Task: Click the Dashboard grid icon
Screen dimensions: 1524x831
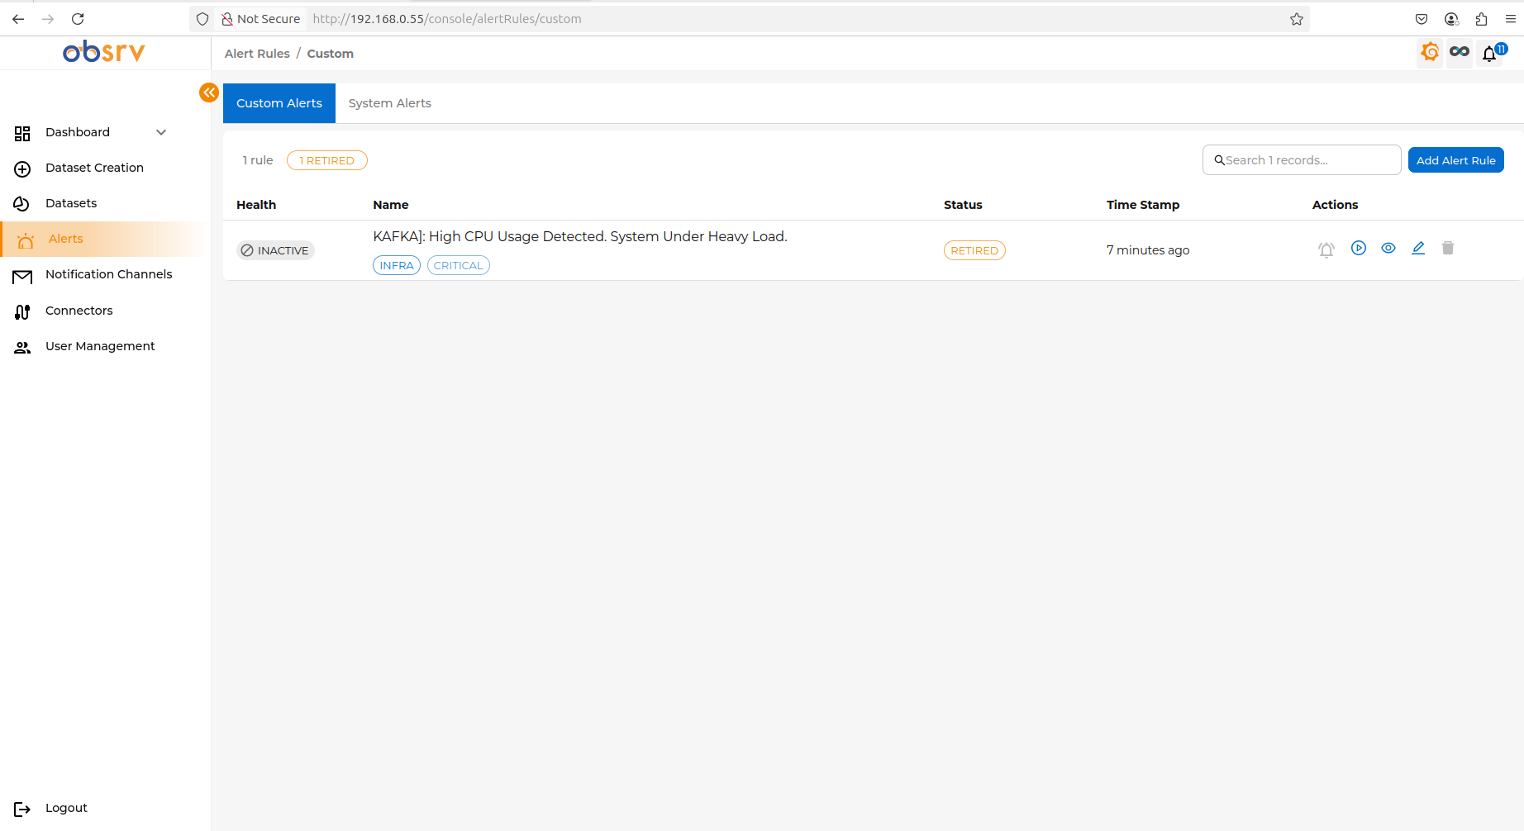Action: [x=22, y=133]
